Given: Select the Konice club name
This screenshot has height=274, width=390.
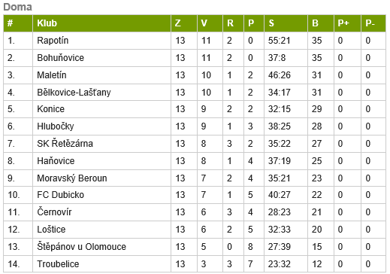Looking at the screenshot, I should tap(50, 109).
